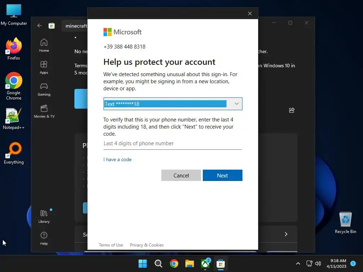
Task: Select the Google Chrome desktop shortcut
Action: point(14,86)
